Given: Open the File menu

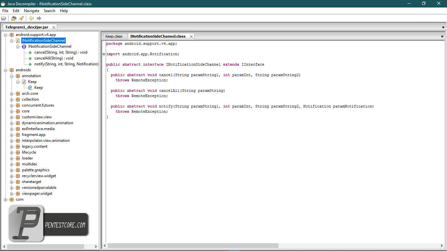Looking at the screenshot, I should click(5, 11).
